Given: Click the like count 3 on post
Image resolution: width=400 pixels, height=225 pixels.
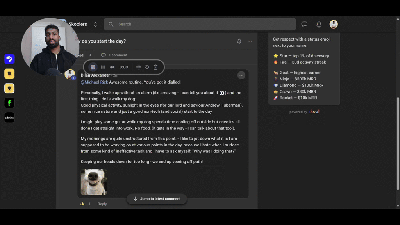Looking at the screenshot, I should (90, 55).
